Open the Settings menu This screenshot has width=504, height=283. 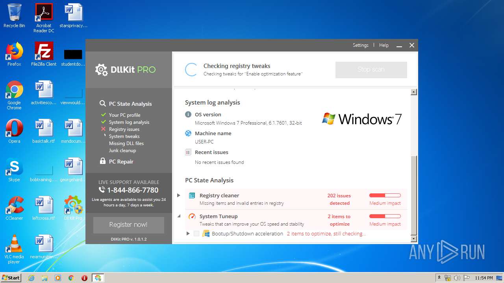pos(360,45)
